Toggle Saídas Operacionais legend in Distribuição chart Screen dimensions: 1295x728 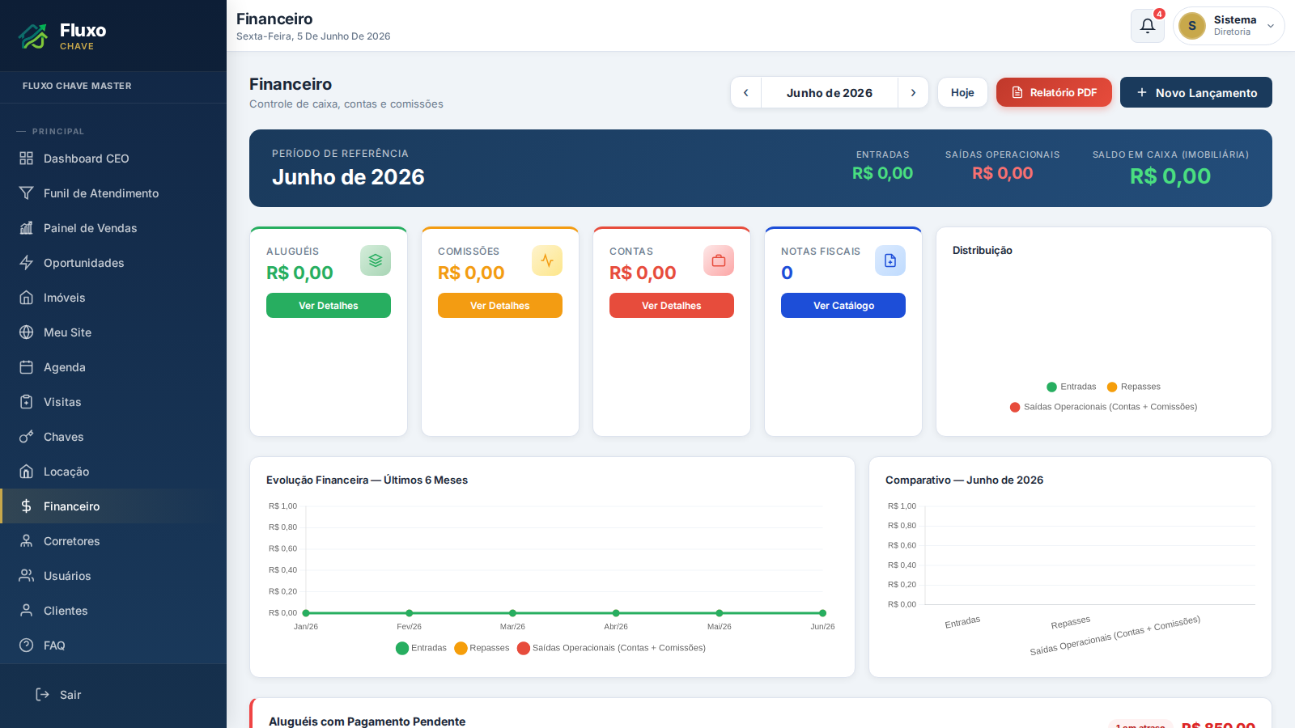(1103, 407)
